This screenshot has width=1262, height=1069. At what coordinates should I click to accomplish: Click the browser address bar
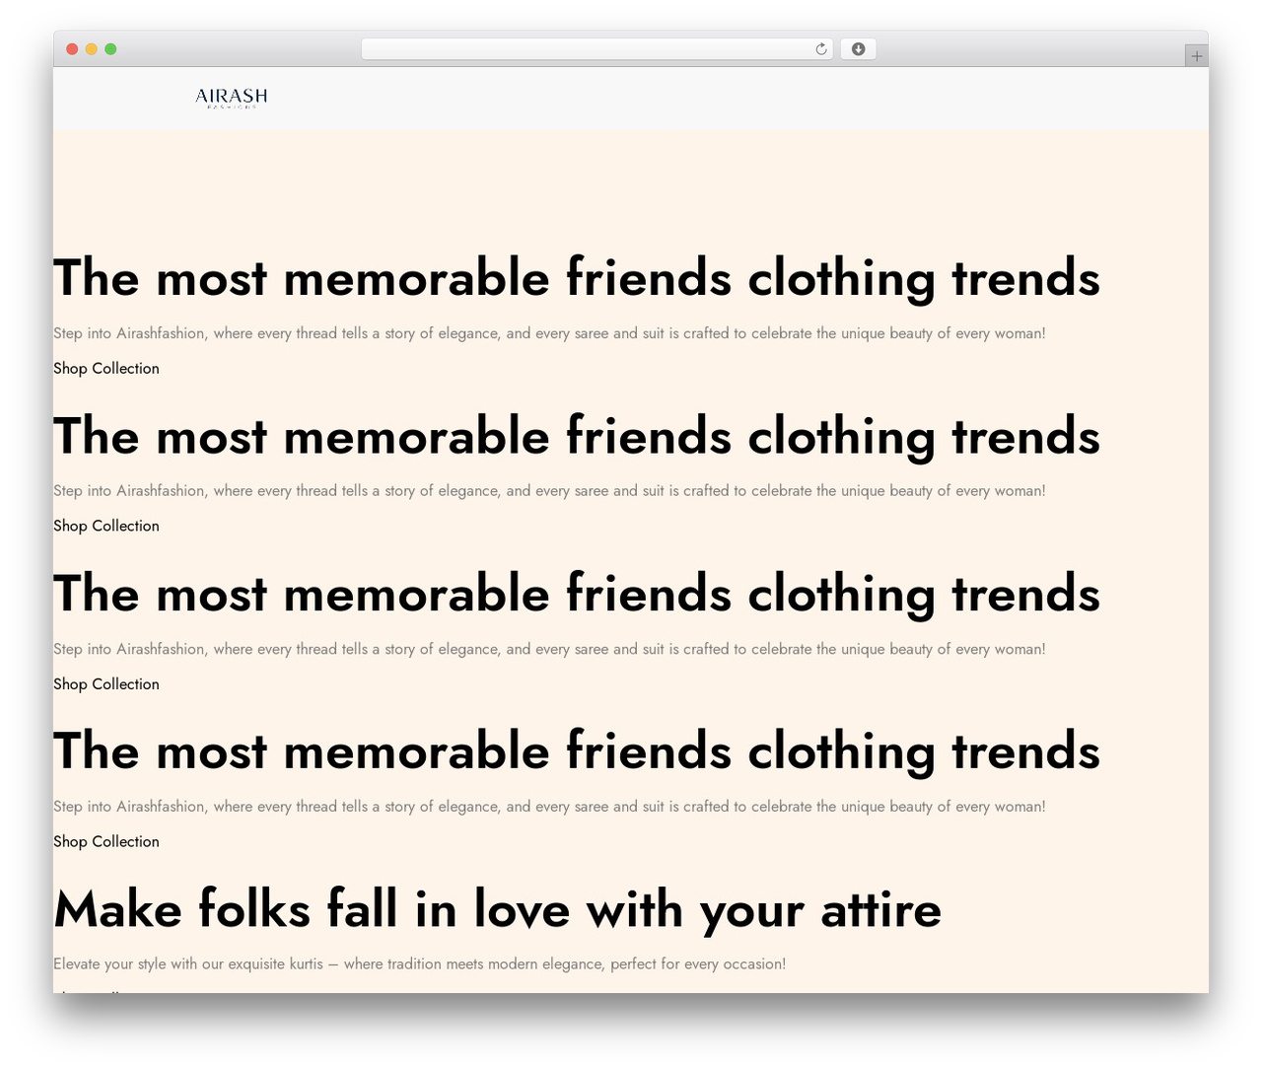(597, 49)
